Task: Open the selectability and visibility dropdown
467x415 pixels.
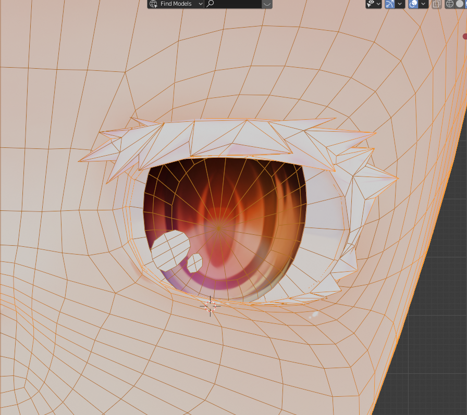Action: coord(374,4)
